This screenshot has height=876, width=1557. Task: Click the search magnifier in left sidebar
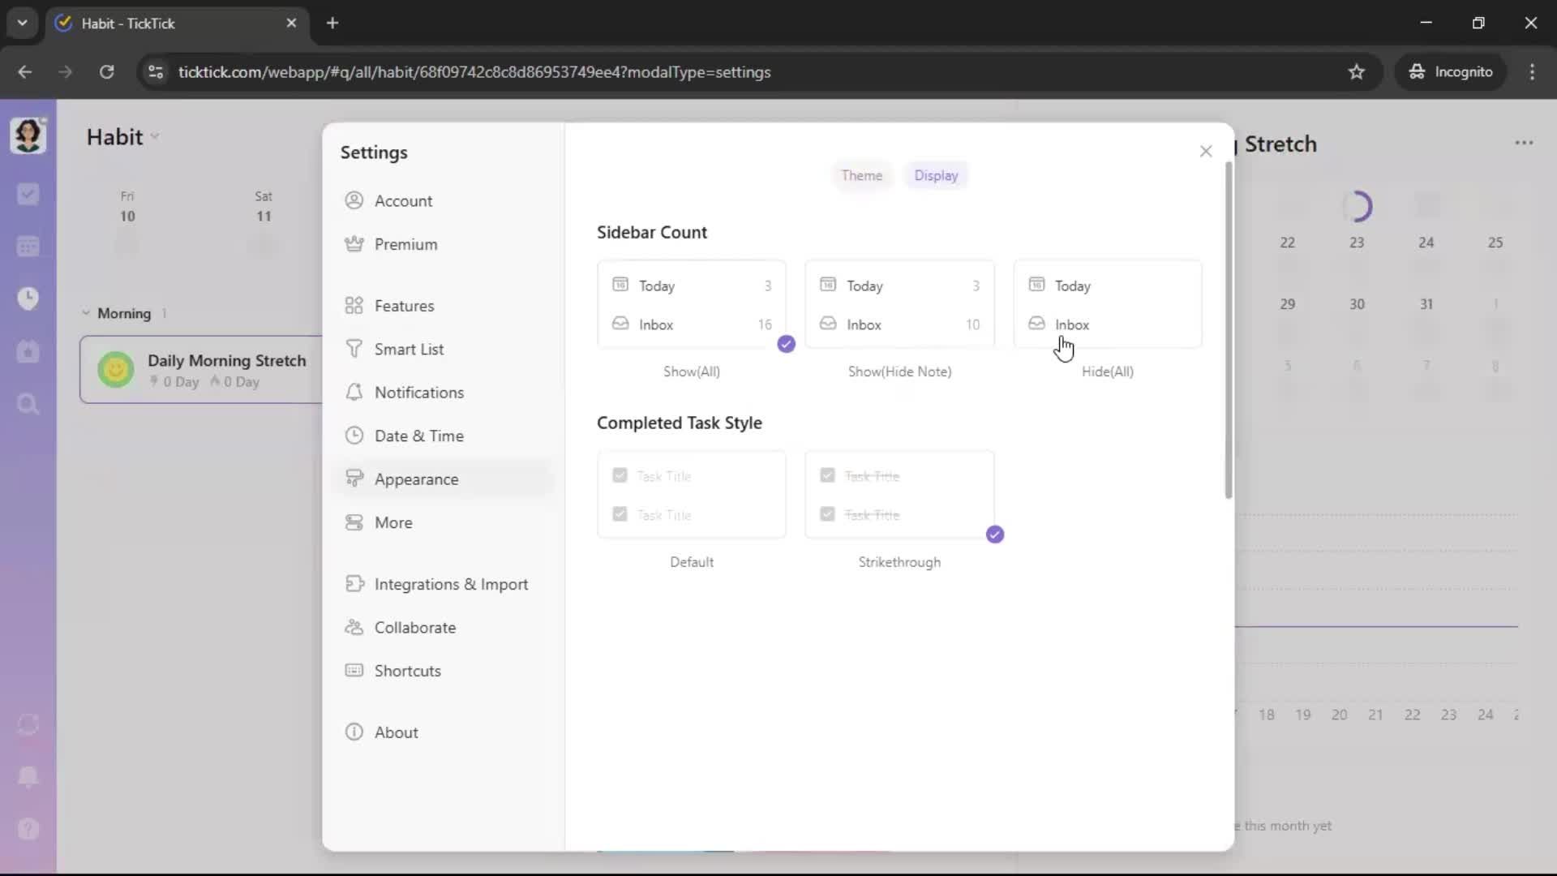coord(28,404)
